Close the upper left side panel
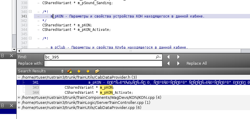250x119 pixels. pos(11,56)
